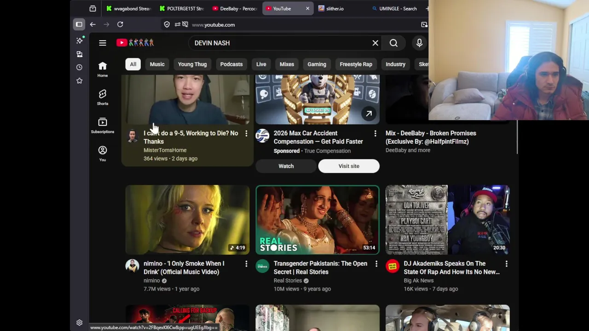Open more options for the 9-5 video
The width and height of the screenshot is (589, 331).
tap(246, 133)
